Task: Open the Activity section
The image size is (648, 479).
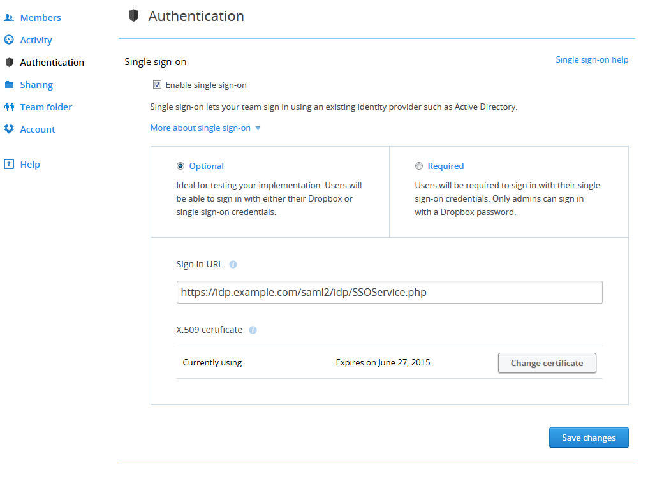Action: (x=36, y=40)
